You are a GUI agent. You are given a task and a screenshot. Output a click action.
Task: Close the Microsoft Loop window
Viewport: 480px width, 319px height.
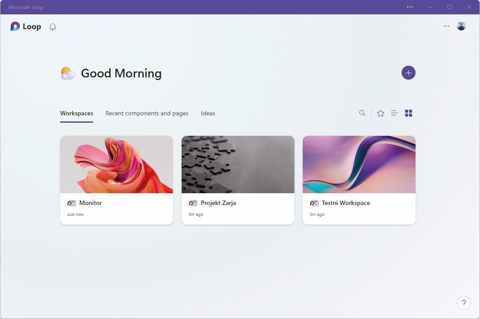point(469,7)
